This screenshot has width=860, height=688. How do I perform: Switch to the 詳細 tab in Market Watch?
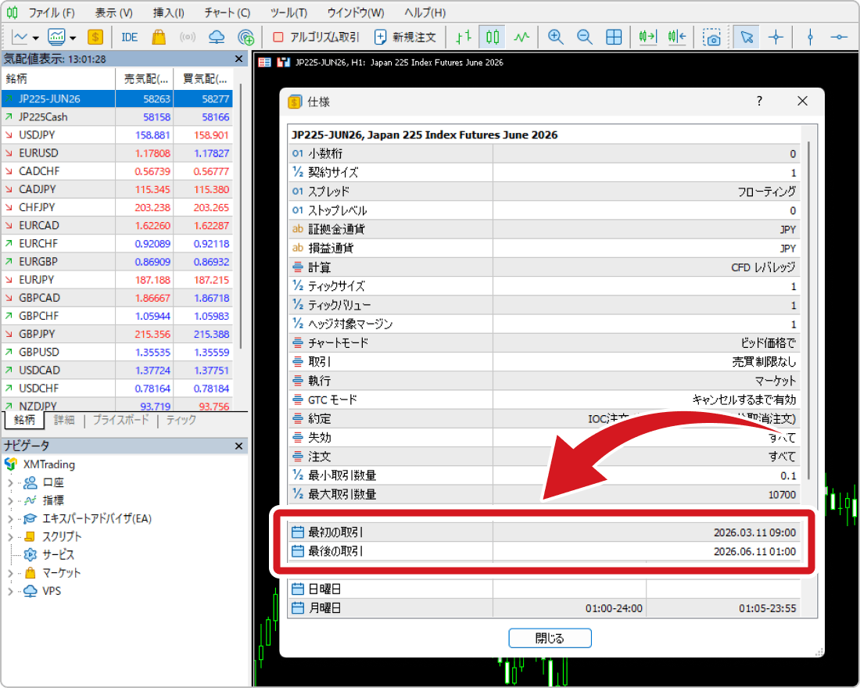point(64,420)
